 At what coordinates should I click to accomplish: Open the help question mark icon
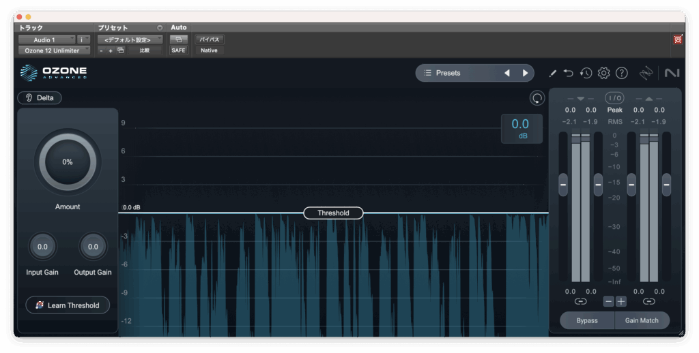(x=621, y=73)
